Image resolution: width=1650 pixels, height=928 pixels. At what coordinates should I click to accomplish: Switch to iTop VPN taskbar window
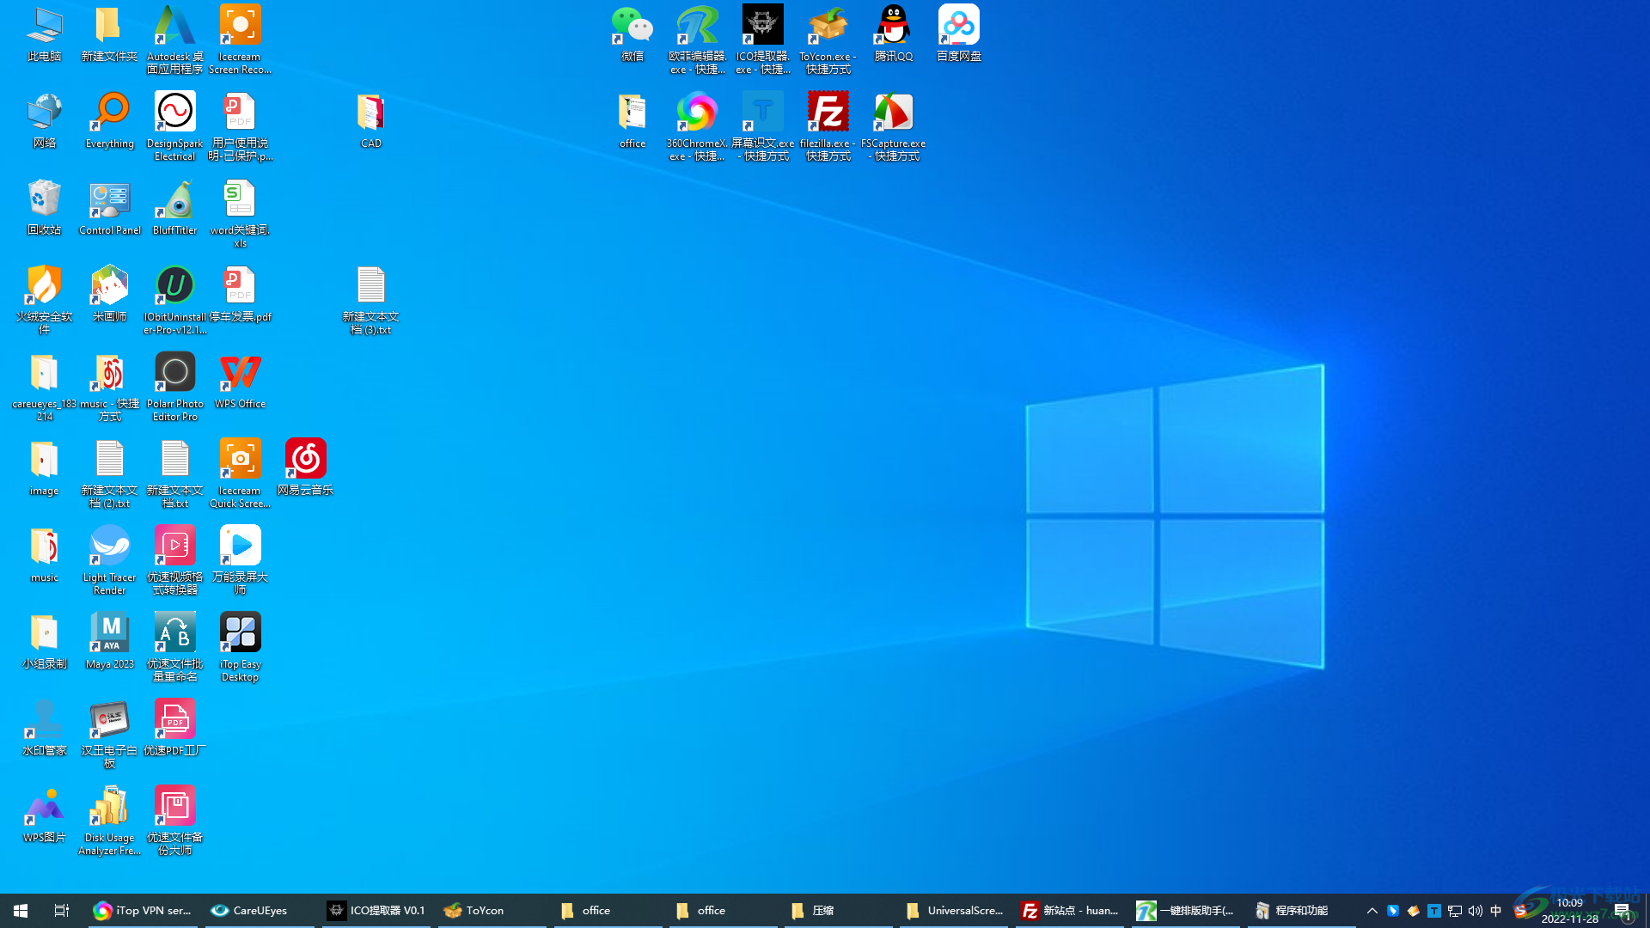(x=143, y=910)
